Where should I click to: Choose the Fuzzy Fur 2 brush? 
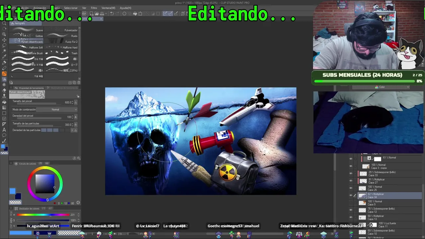click(61, 41)
